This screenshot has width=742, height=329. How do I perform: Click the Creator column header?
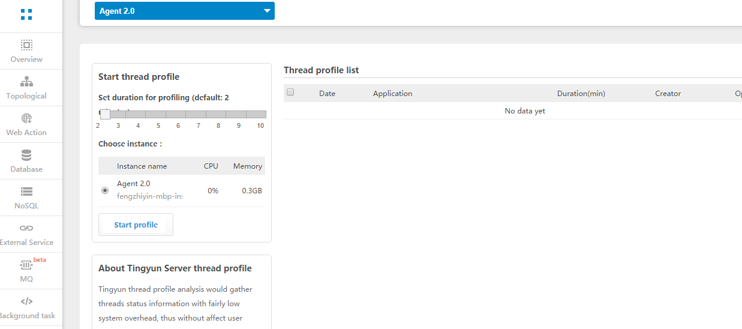tap(668, 94)
